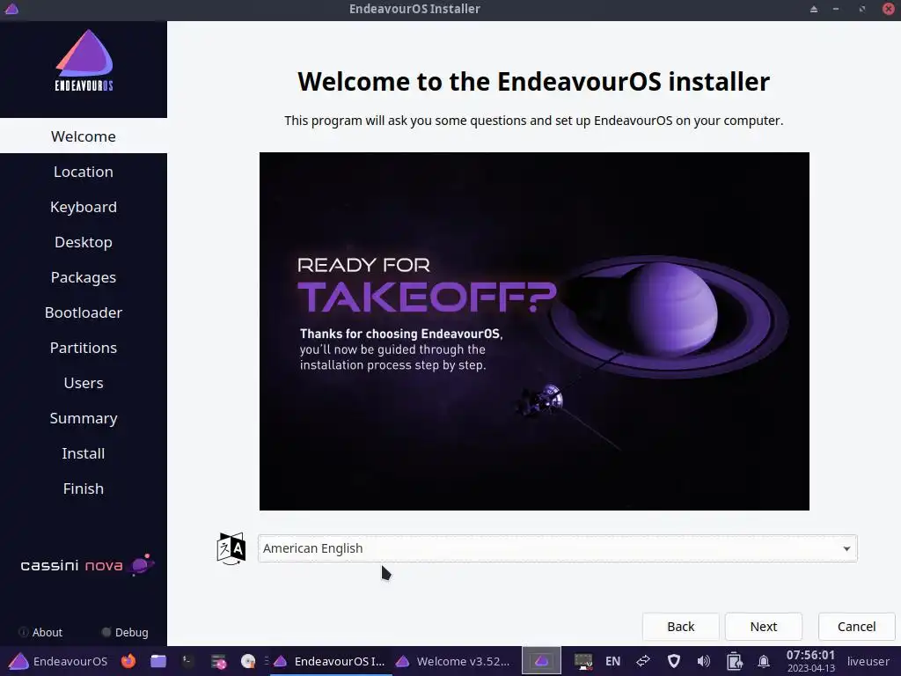Cancel the installation
901x676 pixels.
click(856, 627)
